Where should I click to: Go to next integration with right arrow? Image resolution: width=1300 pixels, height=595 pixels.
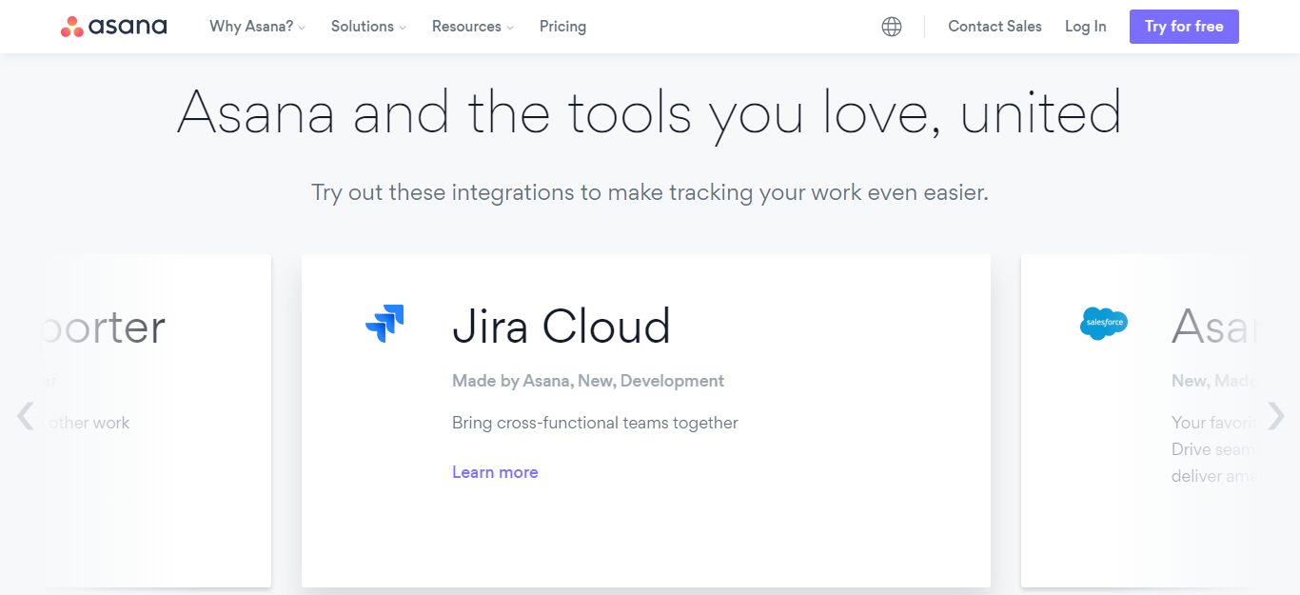pos(1276,416)
